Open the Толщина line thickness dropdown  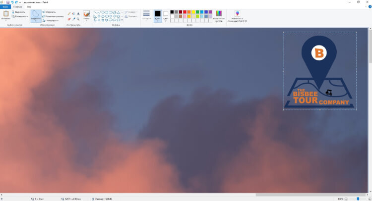click(146, 15)
